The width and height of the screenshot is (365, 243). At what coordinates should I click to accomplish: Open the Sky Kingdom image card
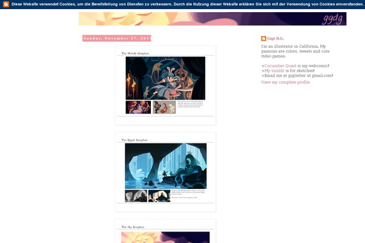tap(165, 231)
